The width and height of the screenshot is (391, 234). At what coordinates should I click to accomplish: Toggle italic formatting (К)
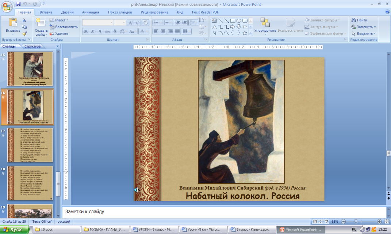coord(93,31)
